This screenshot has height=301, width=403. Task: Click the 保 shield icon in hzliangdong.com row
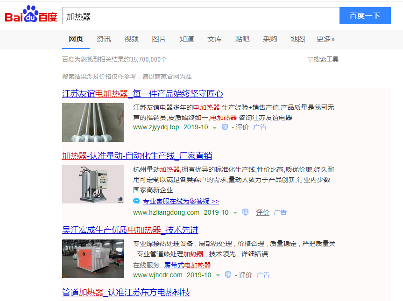point(246,212)
